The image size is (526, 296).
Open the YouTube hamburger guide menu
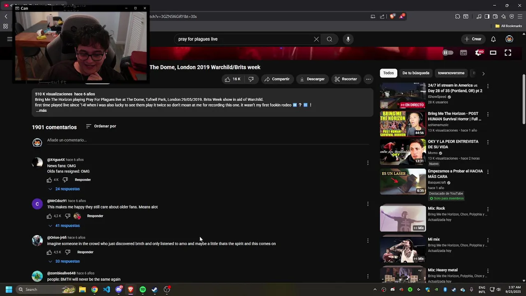[x=10, y=39]
